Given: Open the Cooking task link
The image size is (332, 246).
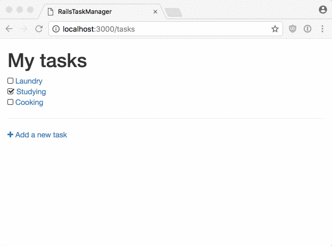Looking at the screenshot, I should tap(29, 102).
